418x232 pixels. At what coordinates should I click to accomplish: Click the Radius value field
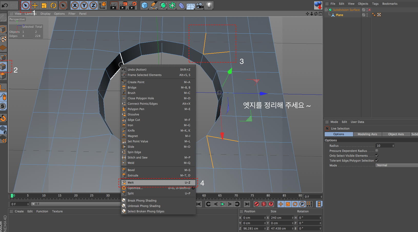coord(384,146)
